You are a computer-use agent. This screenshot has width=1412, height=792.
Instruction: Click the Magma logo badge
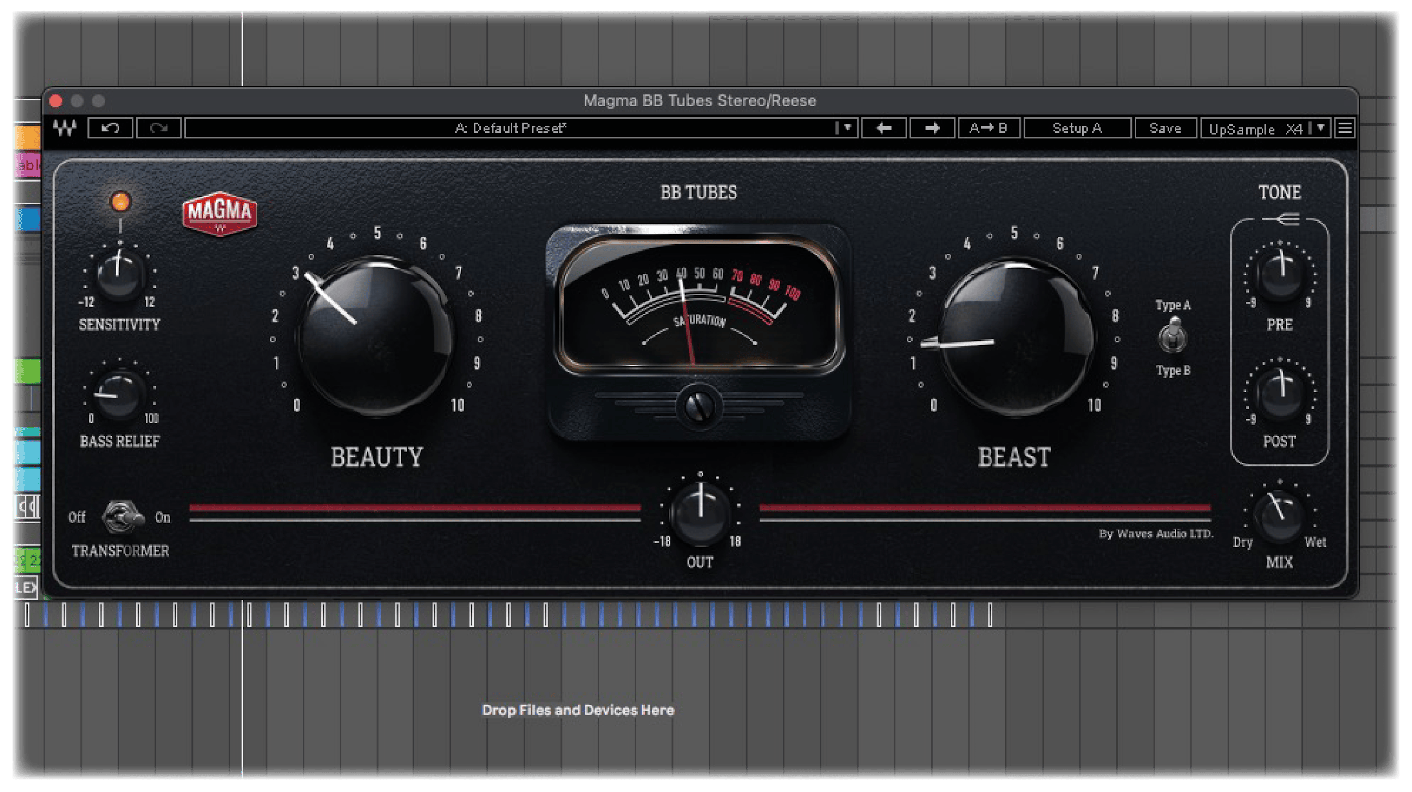point(220,213)
